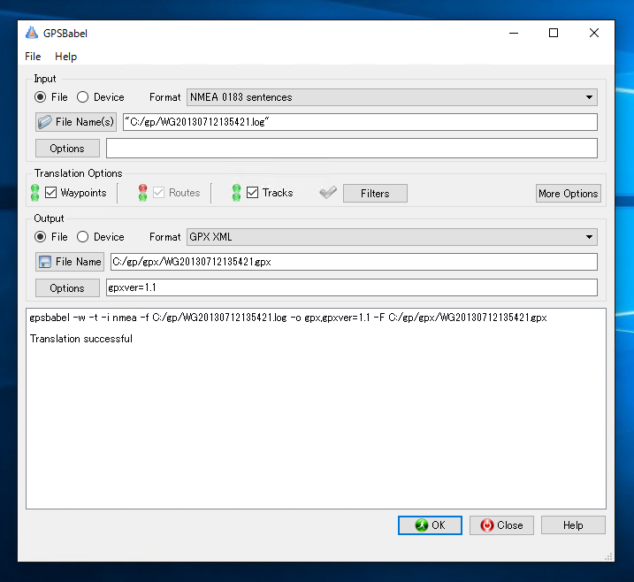This screenshot has height=582, width=634.
Task: Click the Waypoints traffic light indicator
Action: tap(35, 193)
